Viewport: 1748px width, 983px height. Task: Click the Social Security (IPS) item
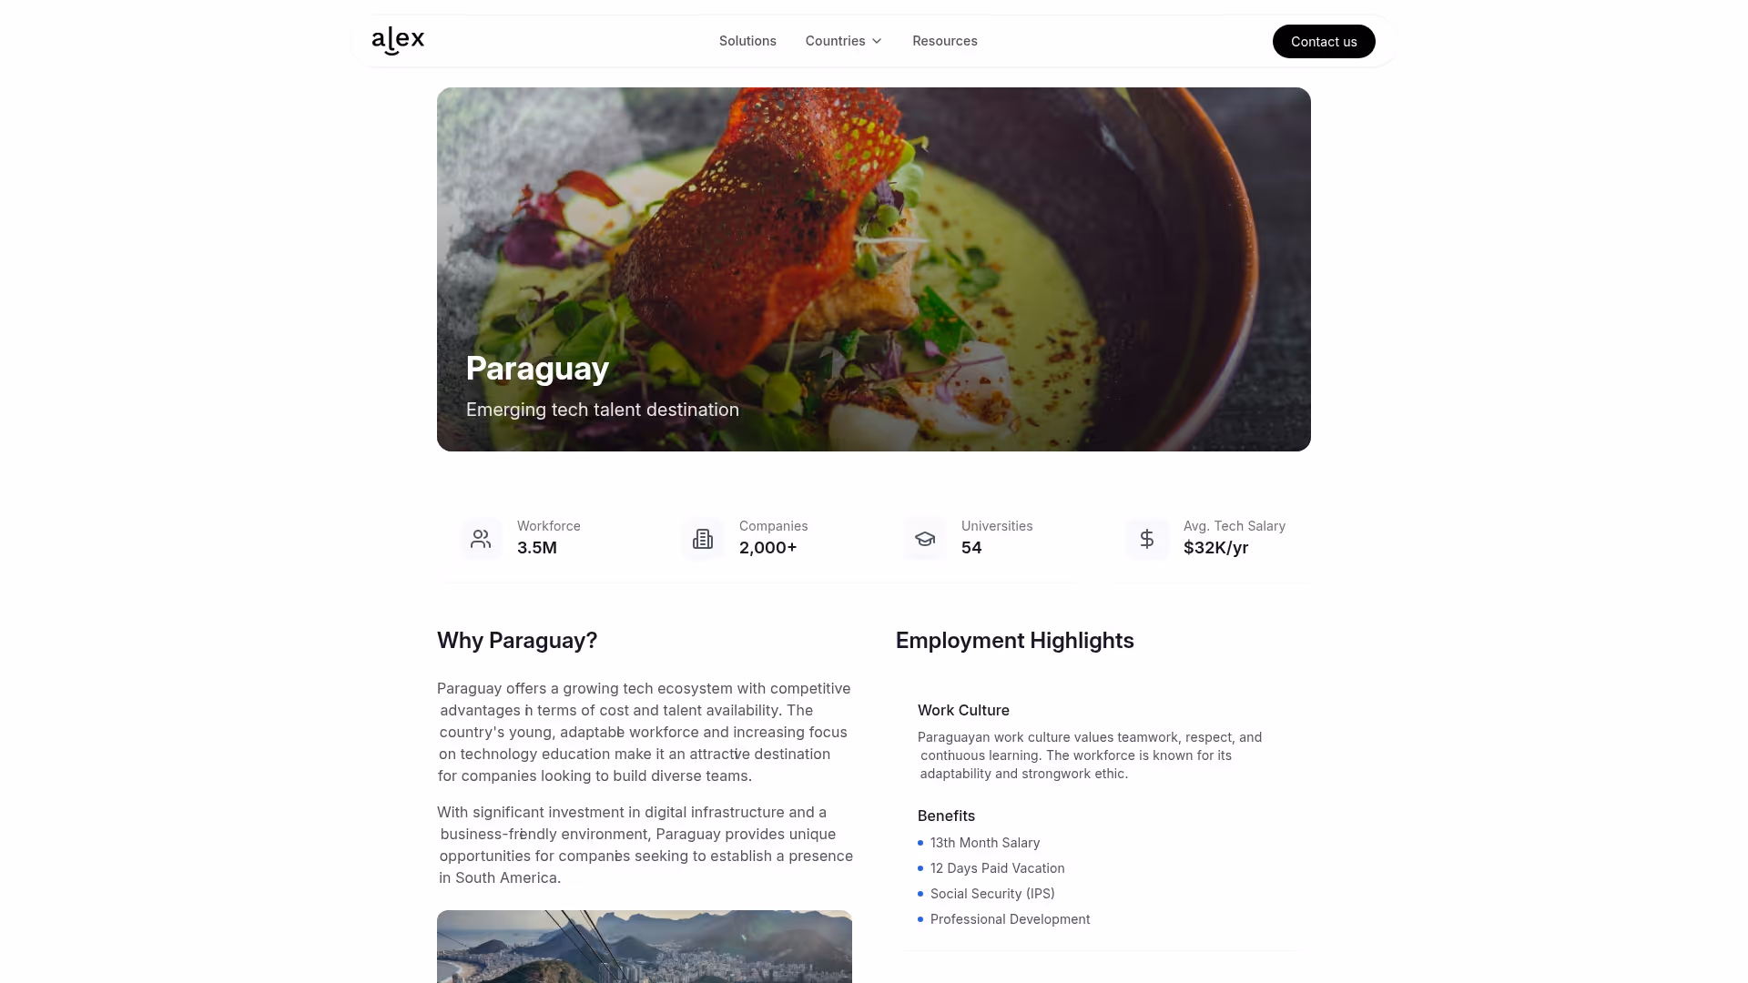[x=992, y=894]
